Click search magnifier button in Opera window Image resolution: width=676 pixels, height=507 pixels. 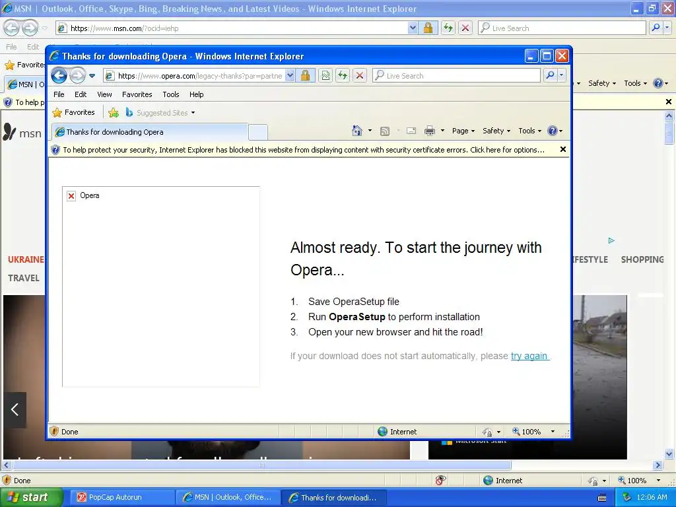point(550,76)
